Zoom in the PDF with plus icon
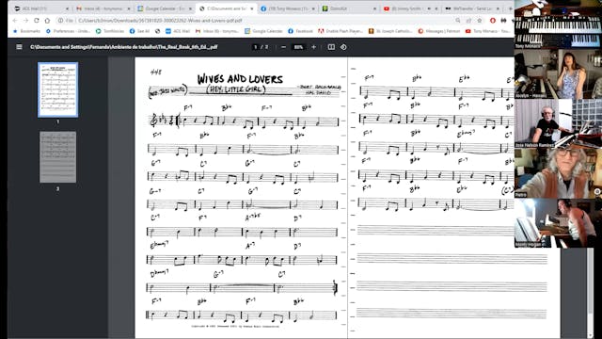 click(x=313, y=47)
